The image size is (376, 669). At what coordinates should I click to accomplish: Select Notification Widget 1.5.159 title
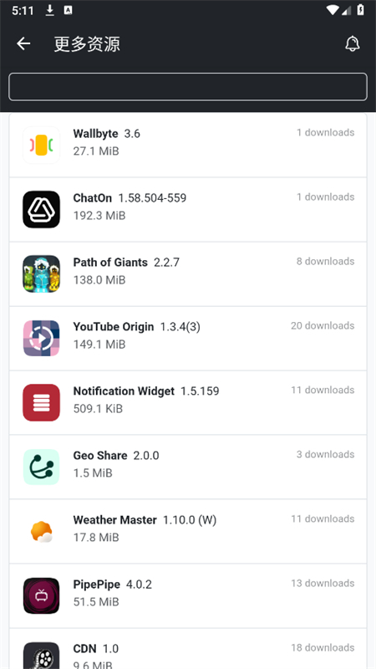click(x=146, y=391)
